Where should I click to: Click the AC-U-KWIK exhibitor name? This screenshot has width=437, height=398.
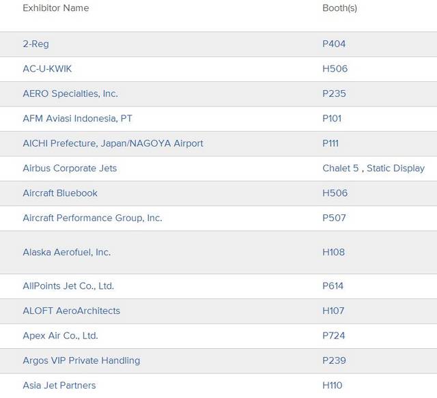tap(47, 69)
